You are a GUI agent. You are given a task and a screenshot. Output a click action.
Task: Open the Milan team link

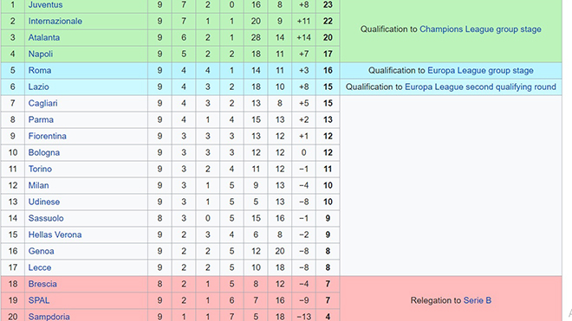point(38,185)
